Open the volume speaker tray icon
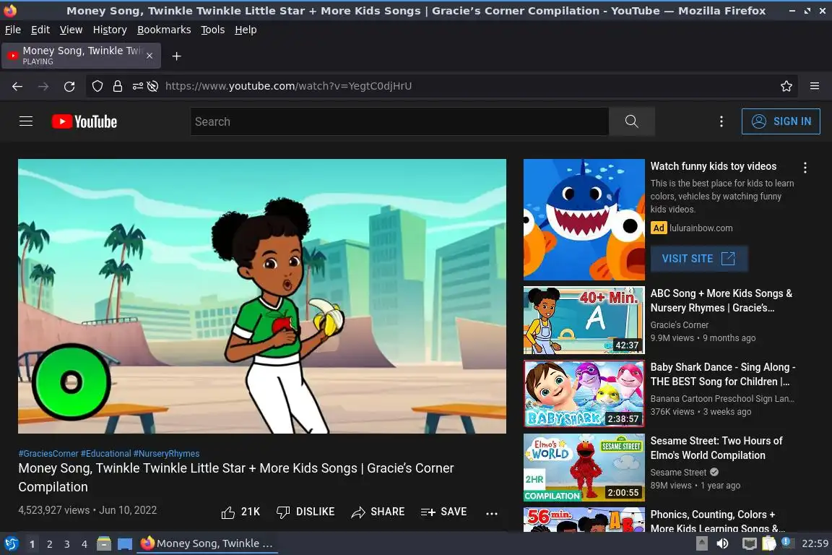 coord(723,543)
